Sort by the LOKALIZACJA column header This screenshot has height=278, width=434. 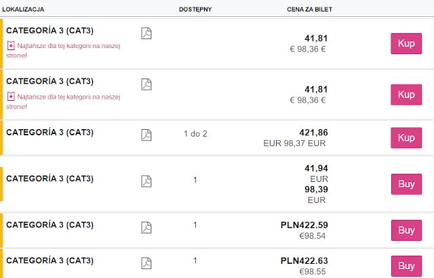[x=24, y=9]
